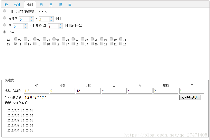Screen dimensions: 210x140
Task: Tick the hour 11 checkbox
Action: [x=121, y=39]
